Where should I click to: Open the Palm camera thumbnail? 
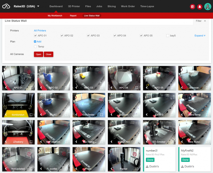(89, 159)
